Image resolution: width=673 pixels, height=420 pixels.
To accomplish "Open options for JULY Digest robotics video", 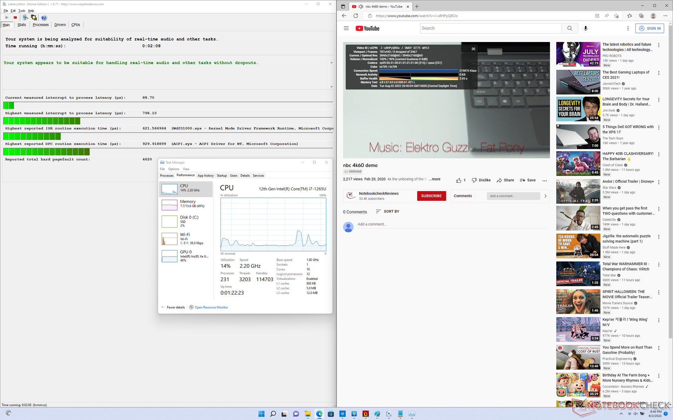I will (659, 45).
